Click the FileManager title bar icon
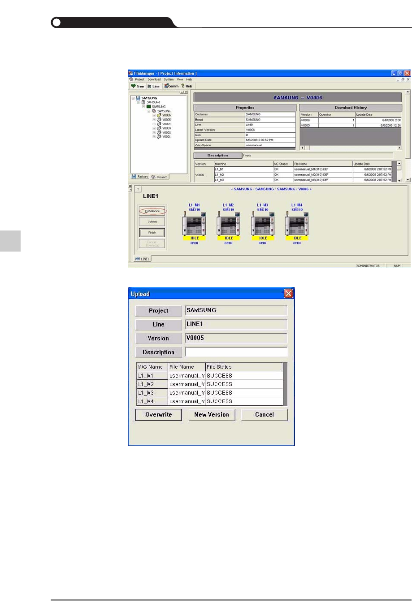Screen dimensions: 412x613 click(131, 73)
